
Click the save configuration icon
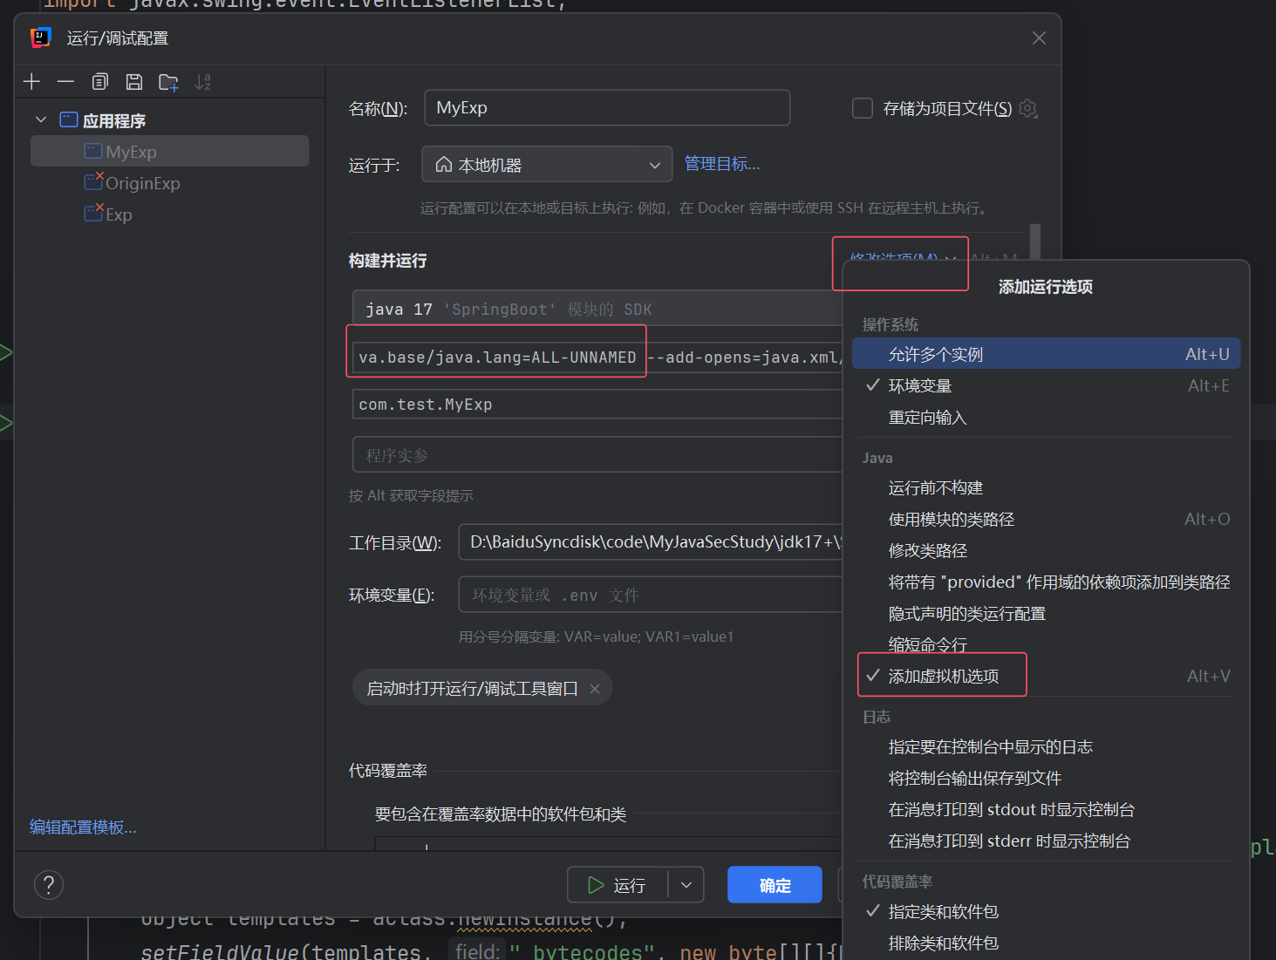(x=134, y=82)
